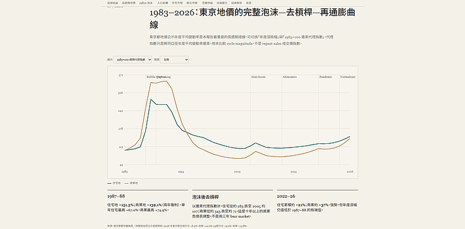Click the 2015 x-axis label
The width and height of the screenshot is (465, 229).
[293, 172]
